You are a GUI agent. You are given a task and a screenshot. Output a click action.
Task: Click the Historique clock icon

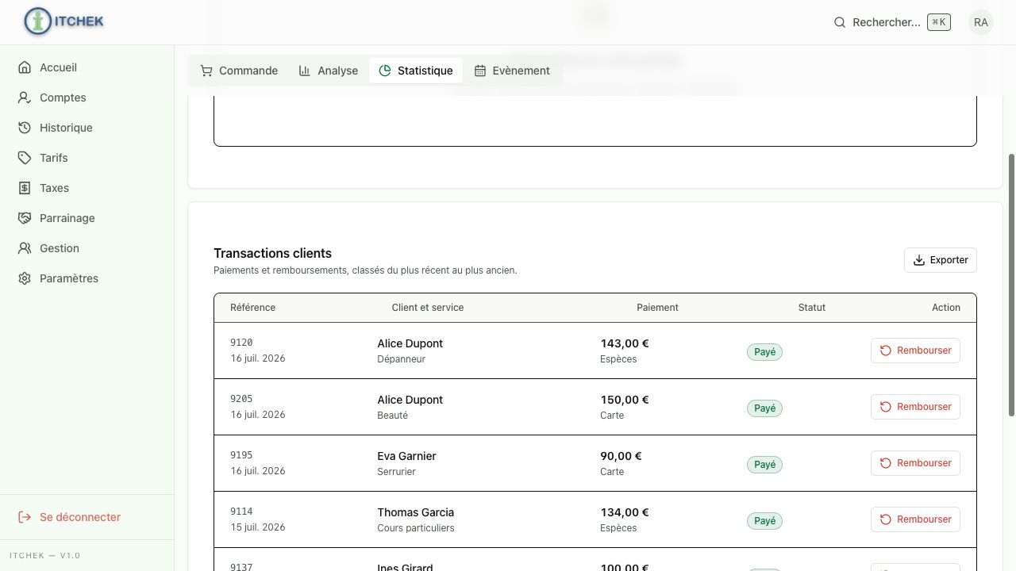tap(25, 128)
